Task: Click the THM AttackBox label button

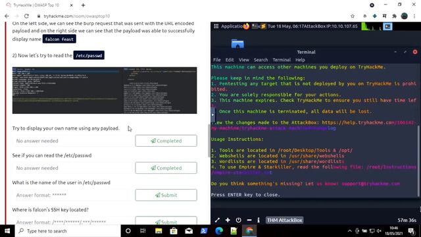Action: pyautogui.click(x=285, y=220)
